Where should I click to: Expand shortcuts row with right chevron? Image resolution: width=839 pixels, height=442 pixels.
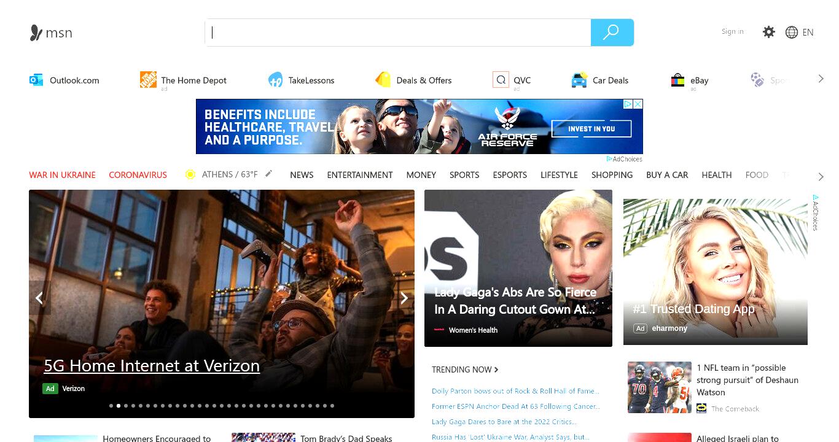click(x=821, y=79)
